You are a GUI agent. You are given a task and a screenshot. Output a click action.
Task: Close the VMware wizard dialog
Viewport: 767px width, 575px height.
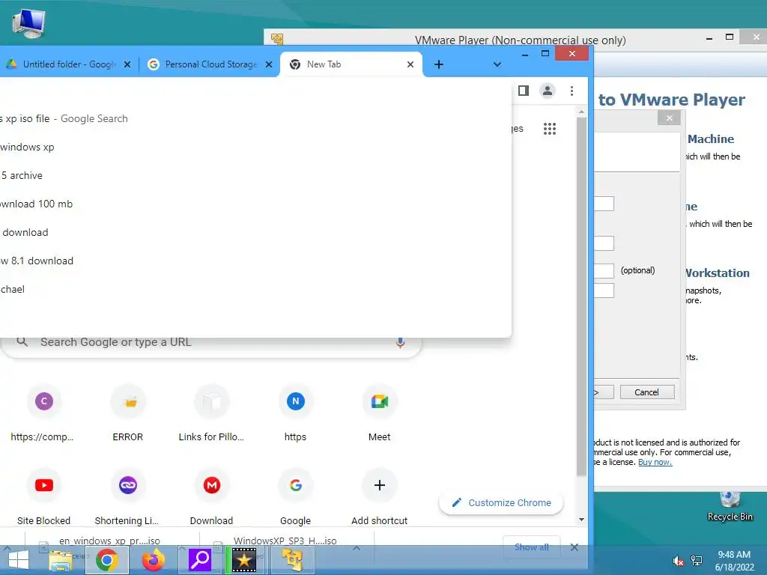click(x=669, y=118)
